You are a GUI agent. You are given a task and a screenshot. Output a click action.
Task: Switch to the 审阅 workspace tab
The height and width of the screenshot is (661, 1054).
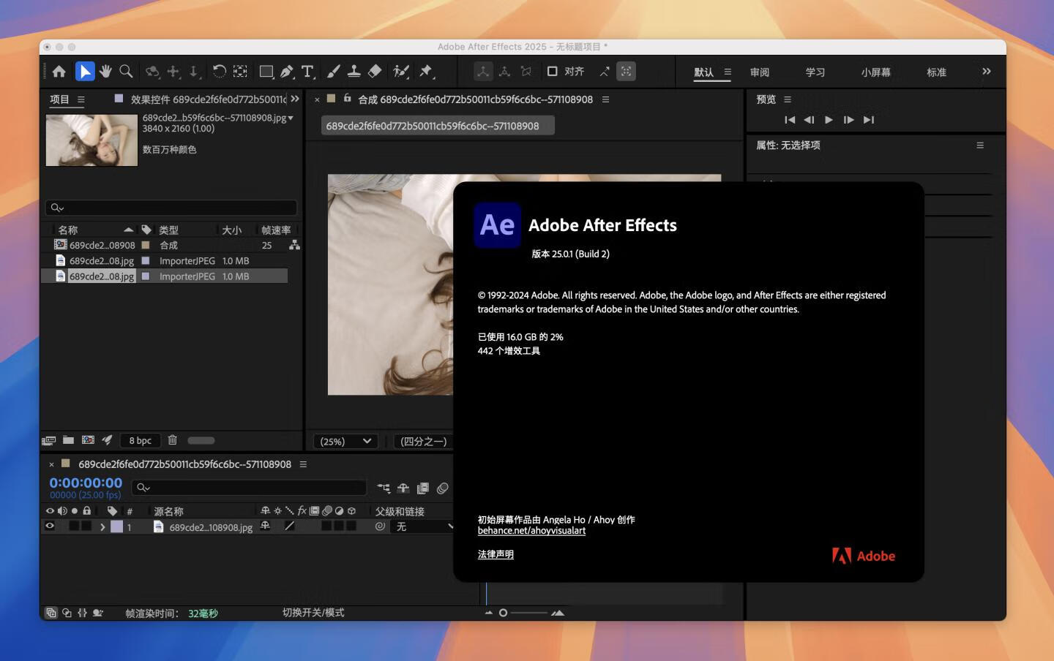tap(760, 72)
